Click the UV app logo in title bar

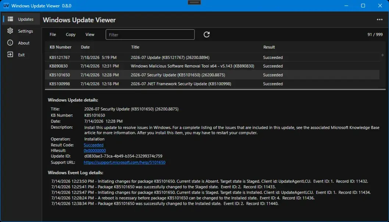tap(6, 6)
